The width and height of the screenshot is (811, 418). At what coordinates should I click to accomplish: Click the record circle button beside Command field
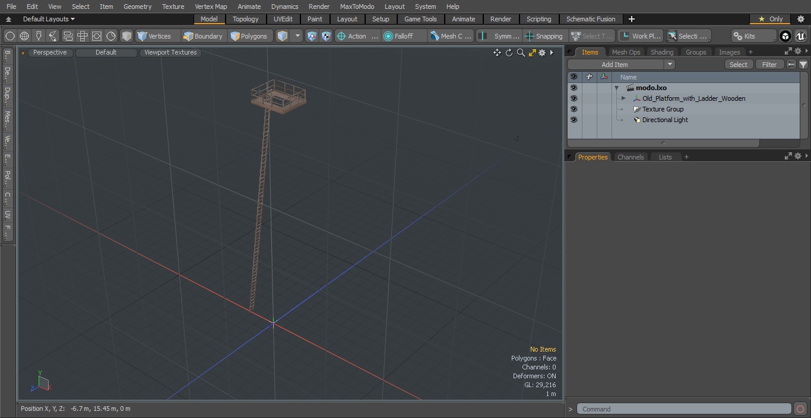click(x=800, y=409)
